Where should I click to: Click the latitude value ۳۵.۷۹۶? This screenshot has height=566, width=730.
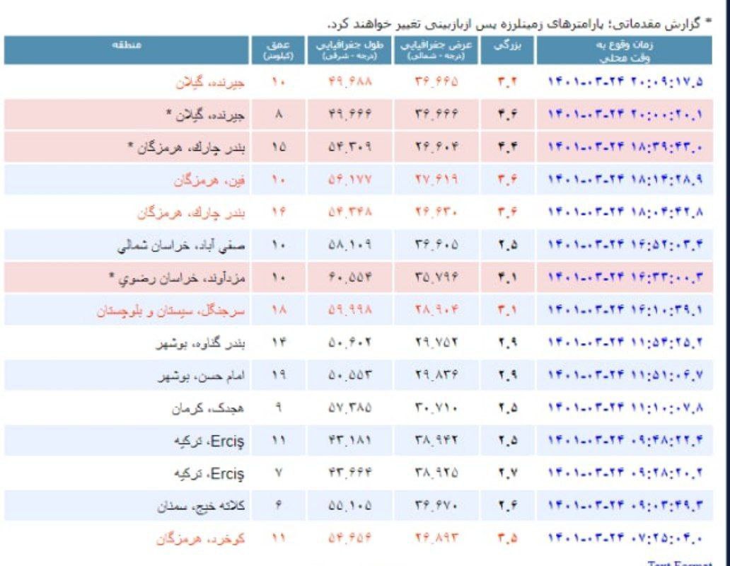436,278
